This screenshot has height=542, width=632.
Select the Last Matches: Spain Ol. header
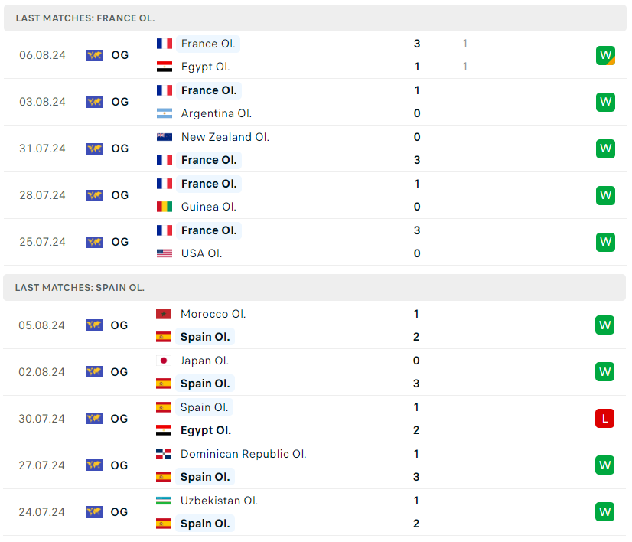coord(80,288)
